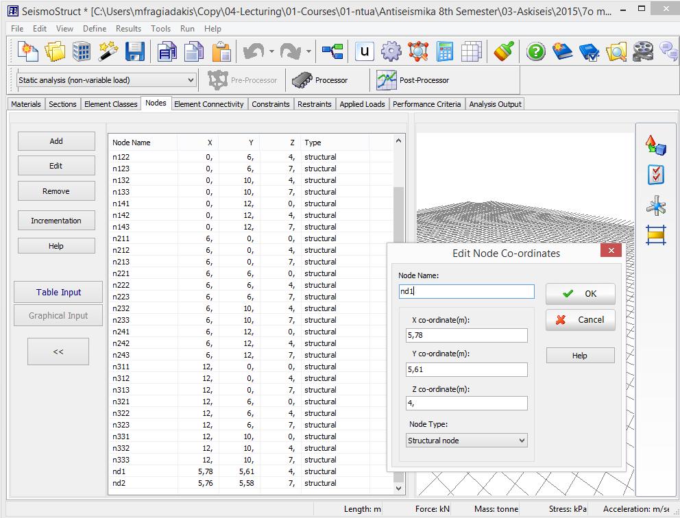Screen dimensions: 680x518
Task: Cancel the Edit Node Co-ordinates dialog
Action: (x=580, y=320)
